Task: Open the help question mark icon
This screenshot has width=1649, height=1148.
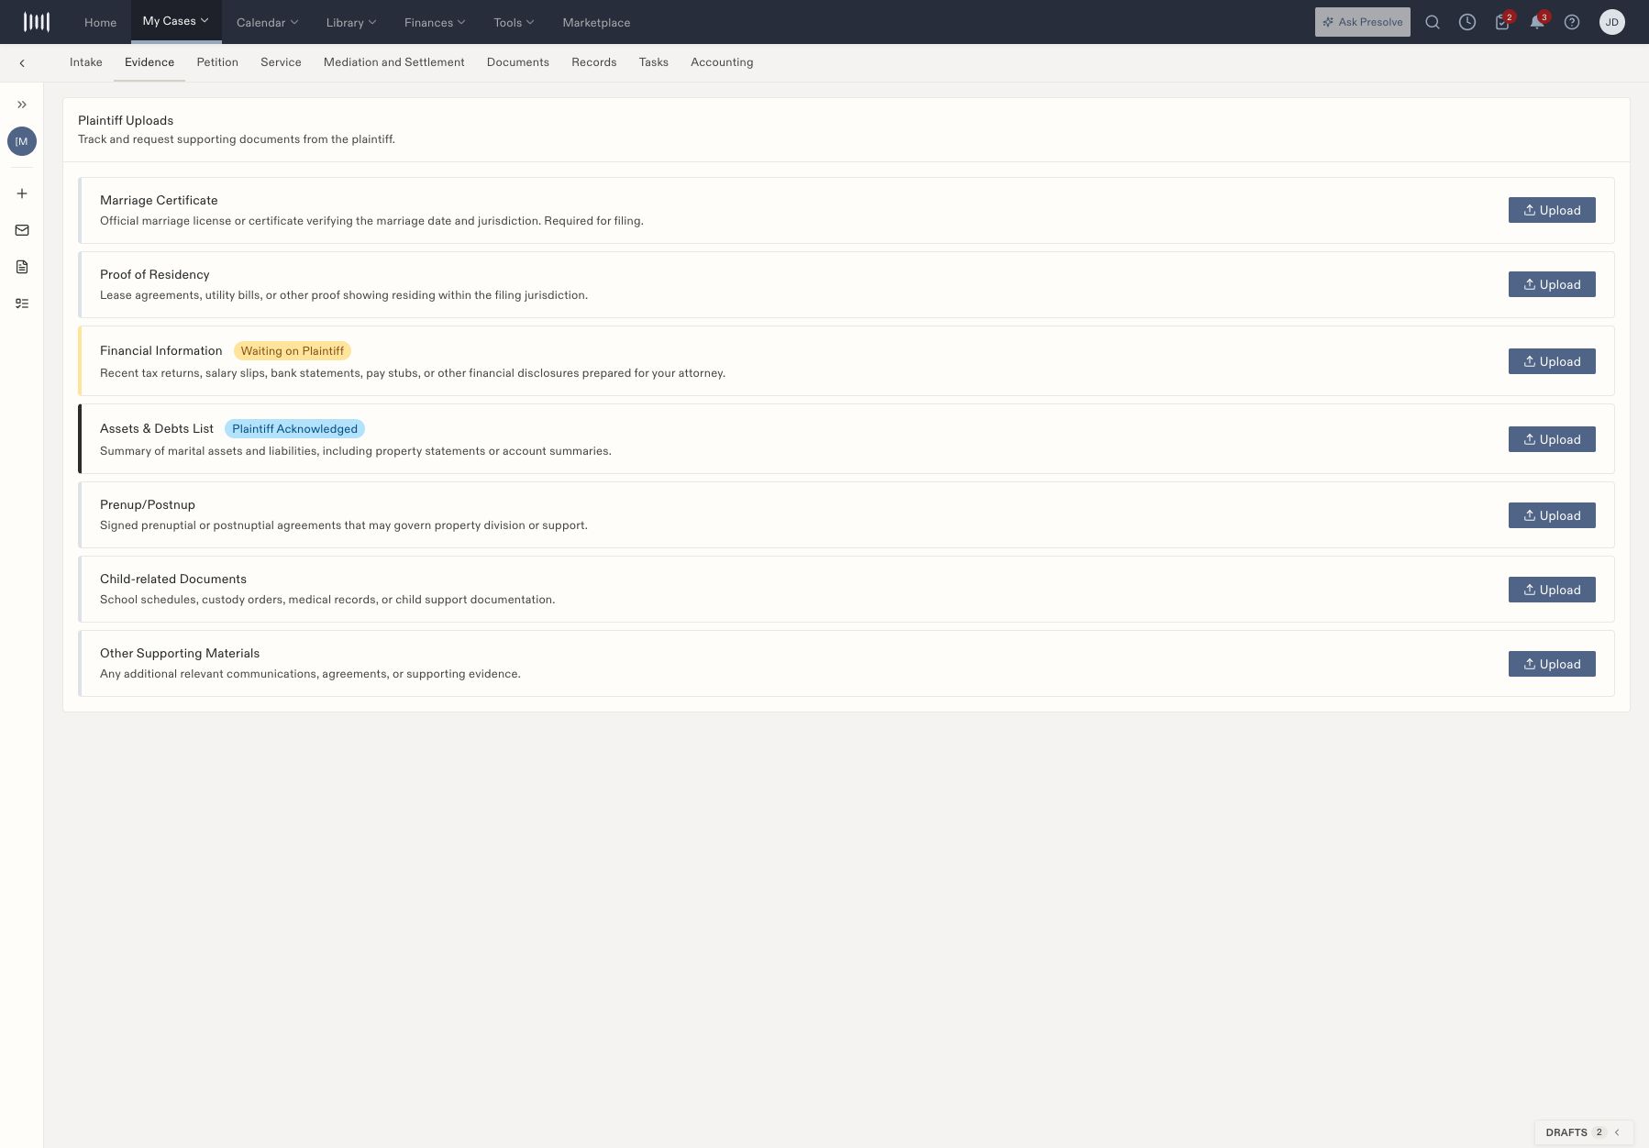Action: click(1572, 22)
